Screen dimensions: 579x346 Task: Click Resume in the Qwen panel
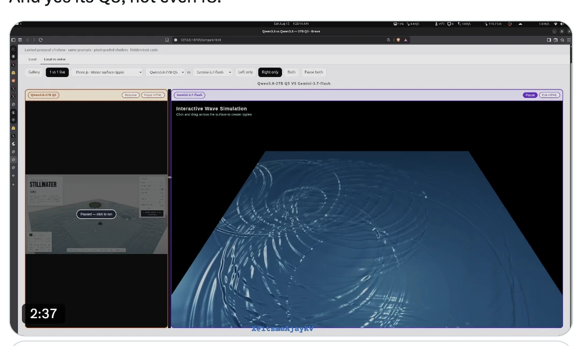131,95
